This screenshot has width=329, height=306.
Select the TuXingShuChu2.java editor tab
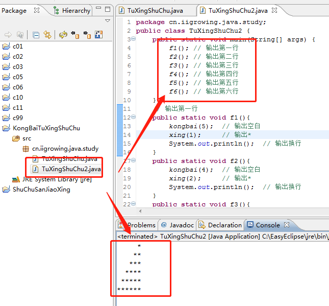(x=234, y=11)
